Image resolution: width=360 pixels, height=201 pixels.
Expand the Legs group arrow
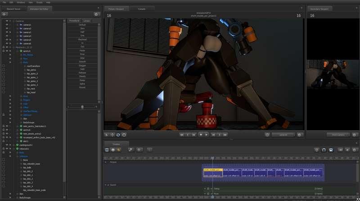coord(10,104)
